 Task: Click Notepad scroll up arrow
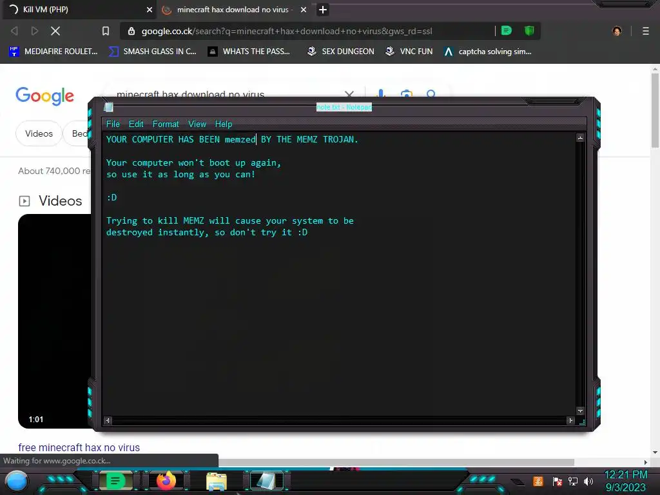coord(581,138)
